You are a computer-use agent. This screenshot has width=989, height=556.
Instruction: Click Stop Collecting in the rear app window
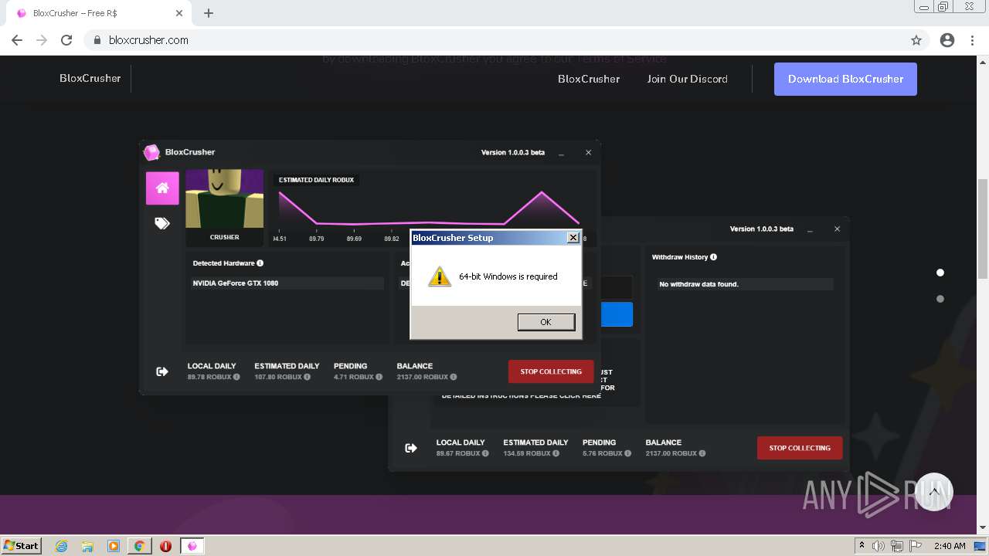[x=800, y=448]
